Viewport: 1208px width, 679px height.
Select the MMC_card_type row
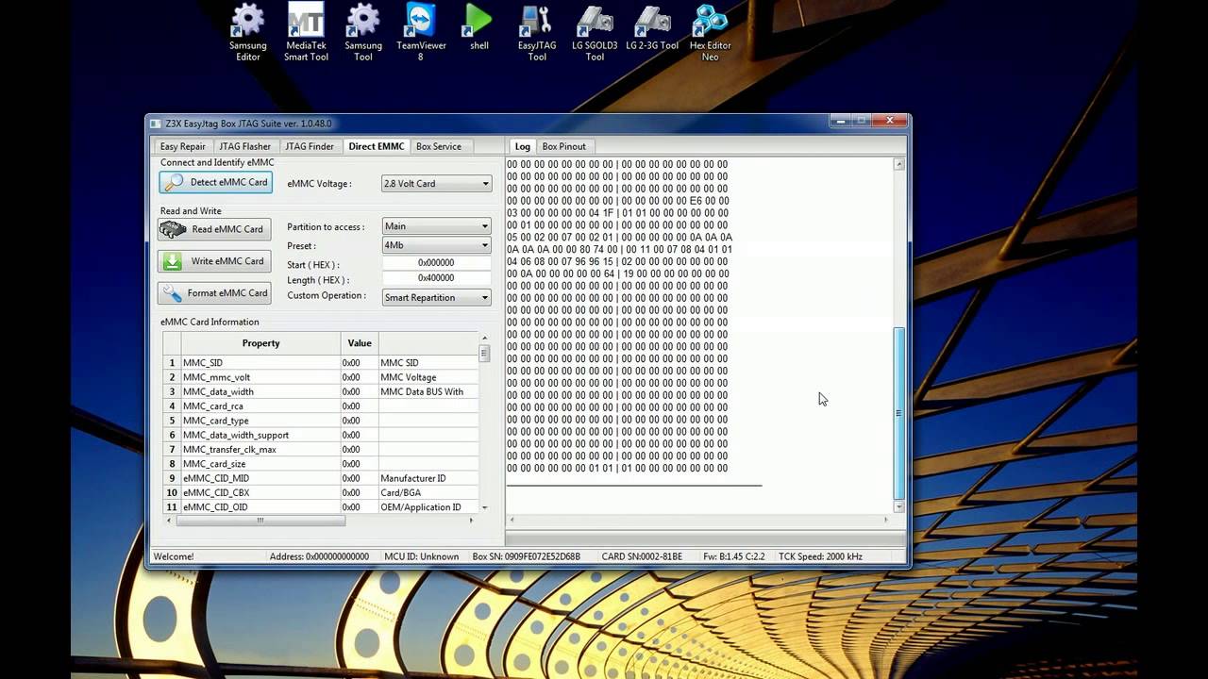(321, 421)
